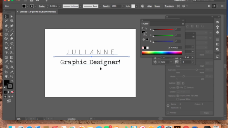Select the Direct Selection tool
This screenshot has width=228, height=128.
(x=12, y=16)
